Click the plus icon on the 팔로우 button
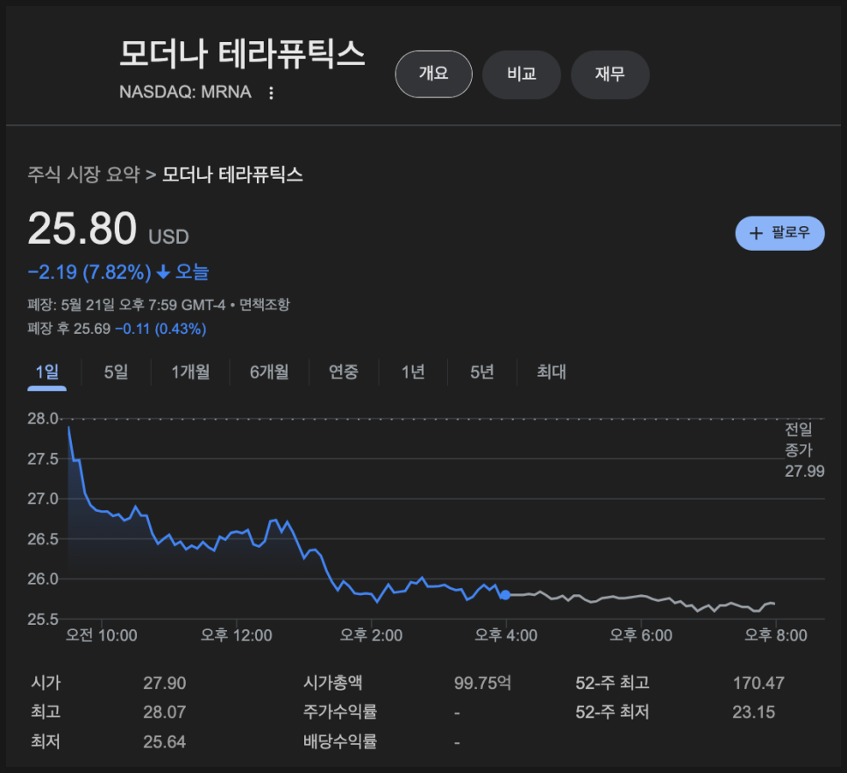The image size is (847, 773). pyautogui.click(x=756, y=233)
